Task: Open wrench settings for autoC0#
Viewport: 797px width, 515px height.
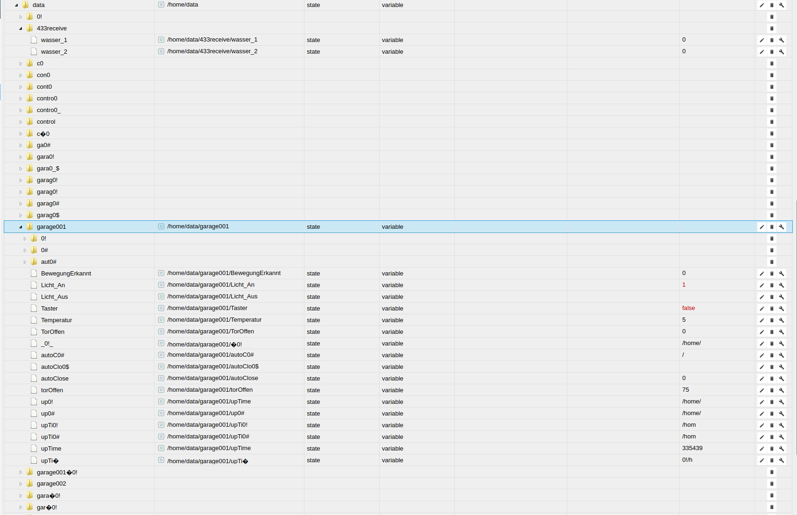Action: click(x=782, y=355)
